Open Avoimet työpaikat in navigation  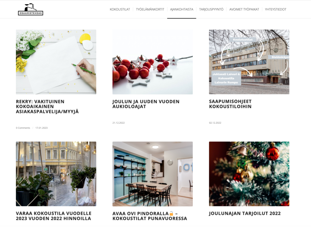point(244,9)
